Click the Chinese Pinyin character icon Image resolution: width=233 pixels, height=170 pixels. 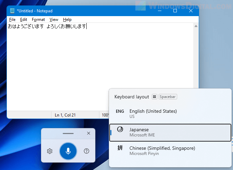pyautogui.click(x=120, y=148)
